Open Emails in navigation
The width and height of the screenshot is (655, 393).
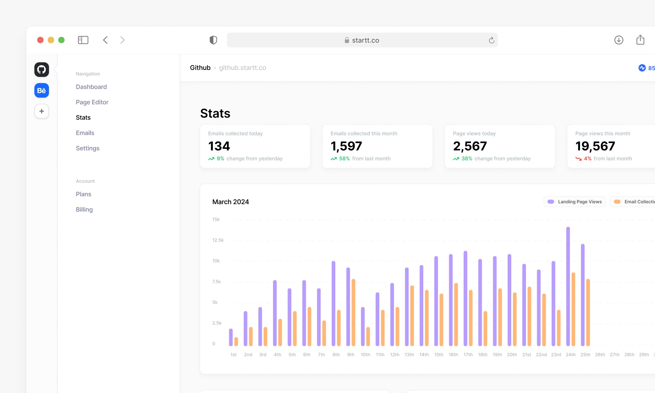[85, 133]
